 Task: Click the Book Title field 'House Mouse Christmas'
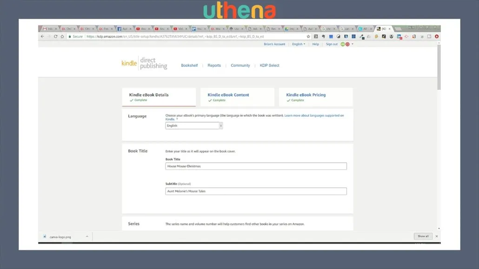pyautogui.click(x=256, y=166)
